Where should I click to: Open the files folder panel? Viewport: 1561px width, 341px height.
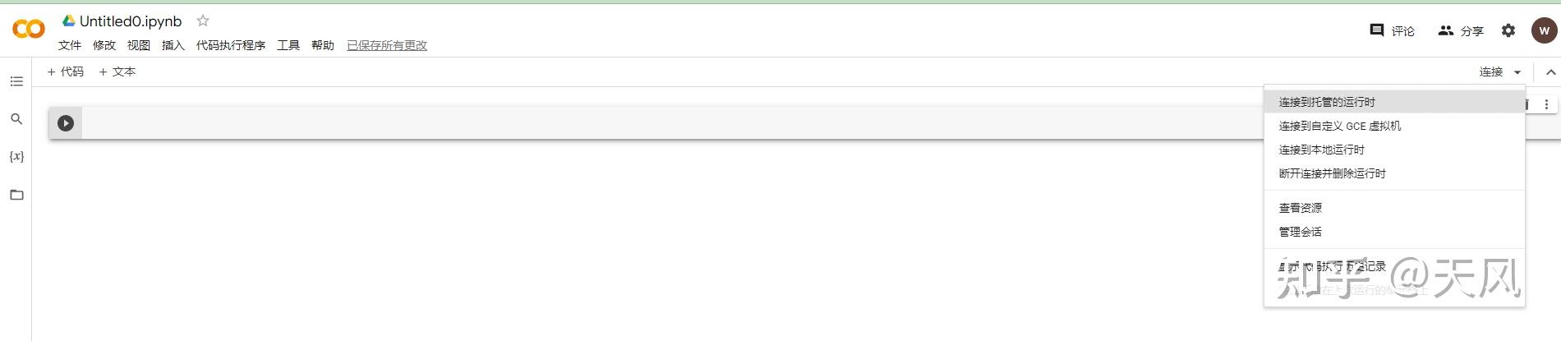pos(16,195)
